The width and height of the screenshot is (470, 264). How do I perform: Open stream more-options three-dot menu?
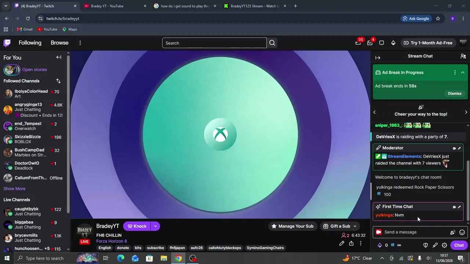361,243
